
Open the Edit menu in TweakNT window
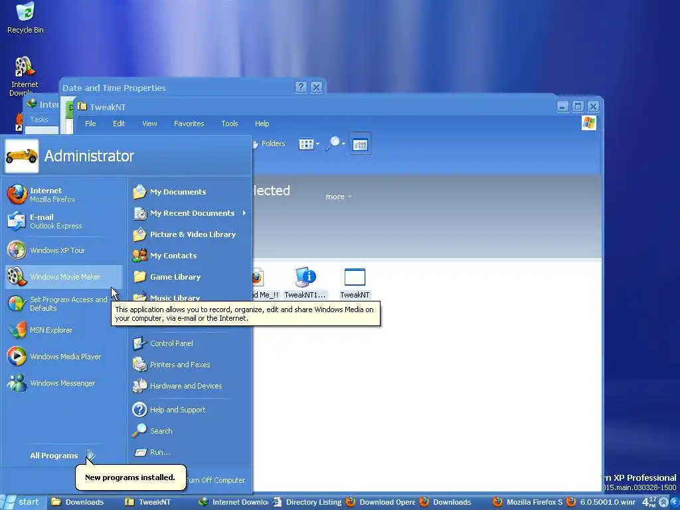[119, 124]
